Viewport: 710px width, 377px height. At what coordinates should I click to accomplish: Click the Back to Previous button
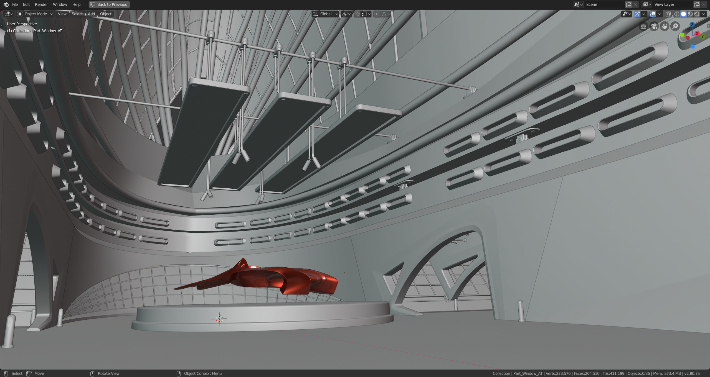click(109, 4)
